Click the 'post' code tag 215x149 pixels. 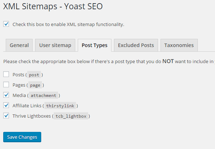34,75
